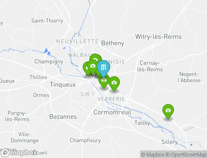Click the camera pin just above the Verrerie label
Image resolution: width=207 pixels, height=158 pixels.
(x=114, y=83)
